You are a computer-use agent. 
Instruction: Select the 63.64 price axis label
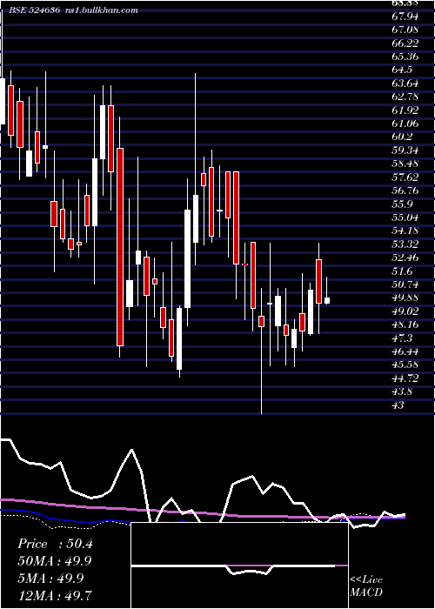pyautogui.click(x=405, y=84)
